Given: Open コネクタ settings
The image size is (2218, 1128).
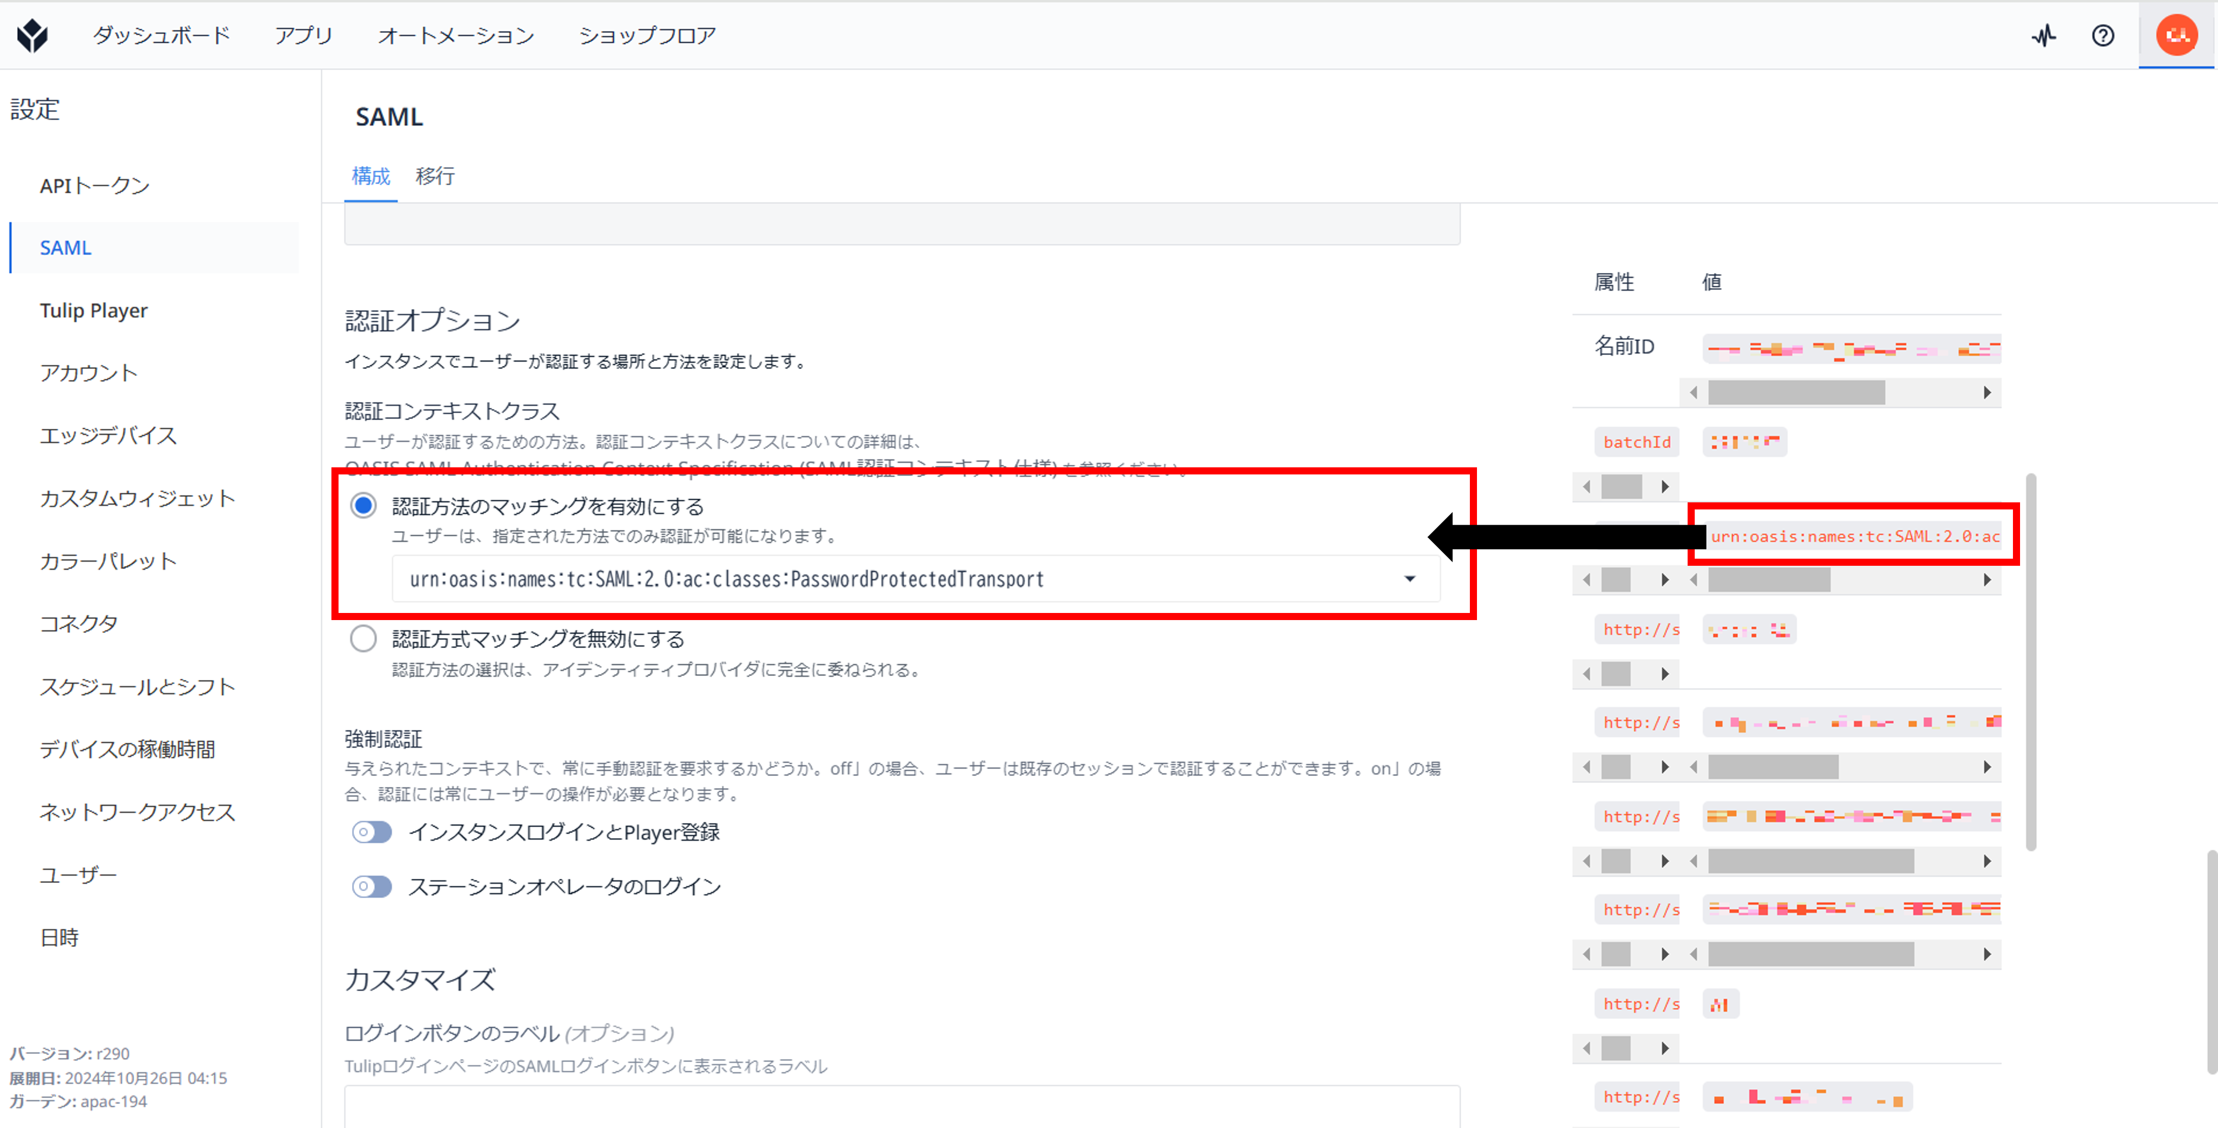Looking at the screenshot, I should (79, 624).
